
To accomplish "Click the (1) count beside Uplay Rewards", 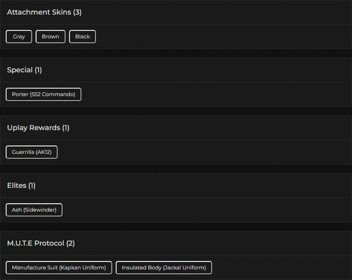I will [66, 127].
